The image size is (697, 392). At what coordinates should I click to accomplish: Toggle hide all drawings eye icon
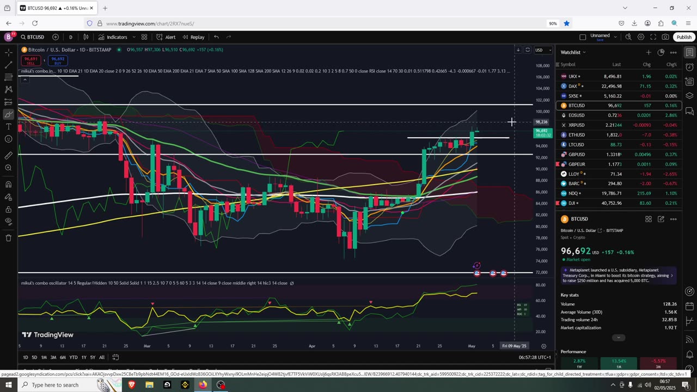click(8, 222)
